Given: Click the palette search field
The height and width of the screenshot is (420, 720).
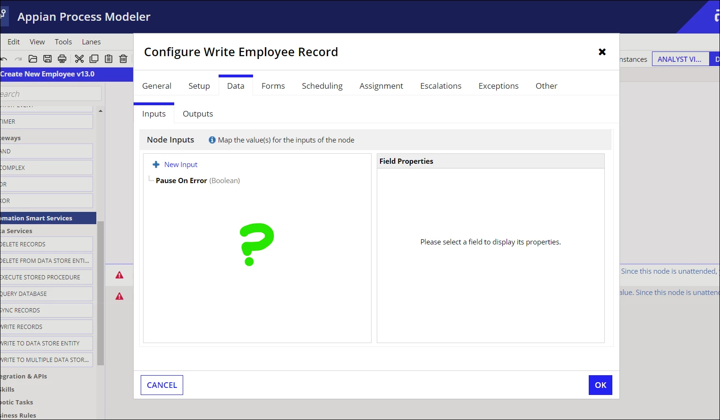Looking at the screenshot, I should tap(51, 93).
